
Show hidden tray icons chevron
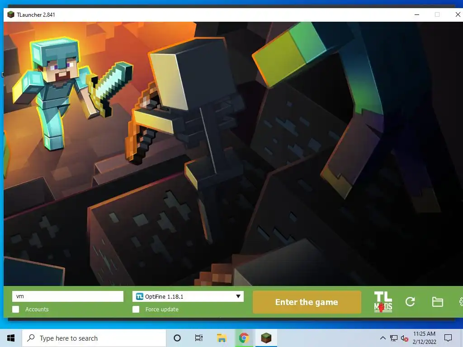(383, 338)
